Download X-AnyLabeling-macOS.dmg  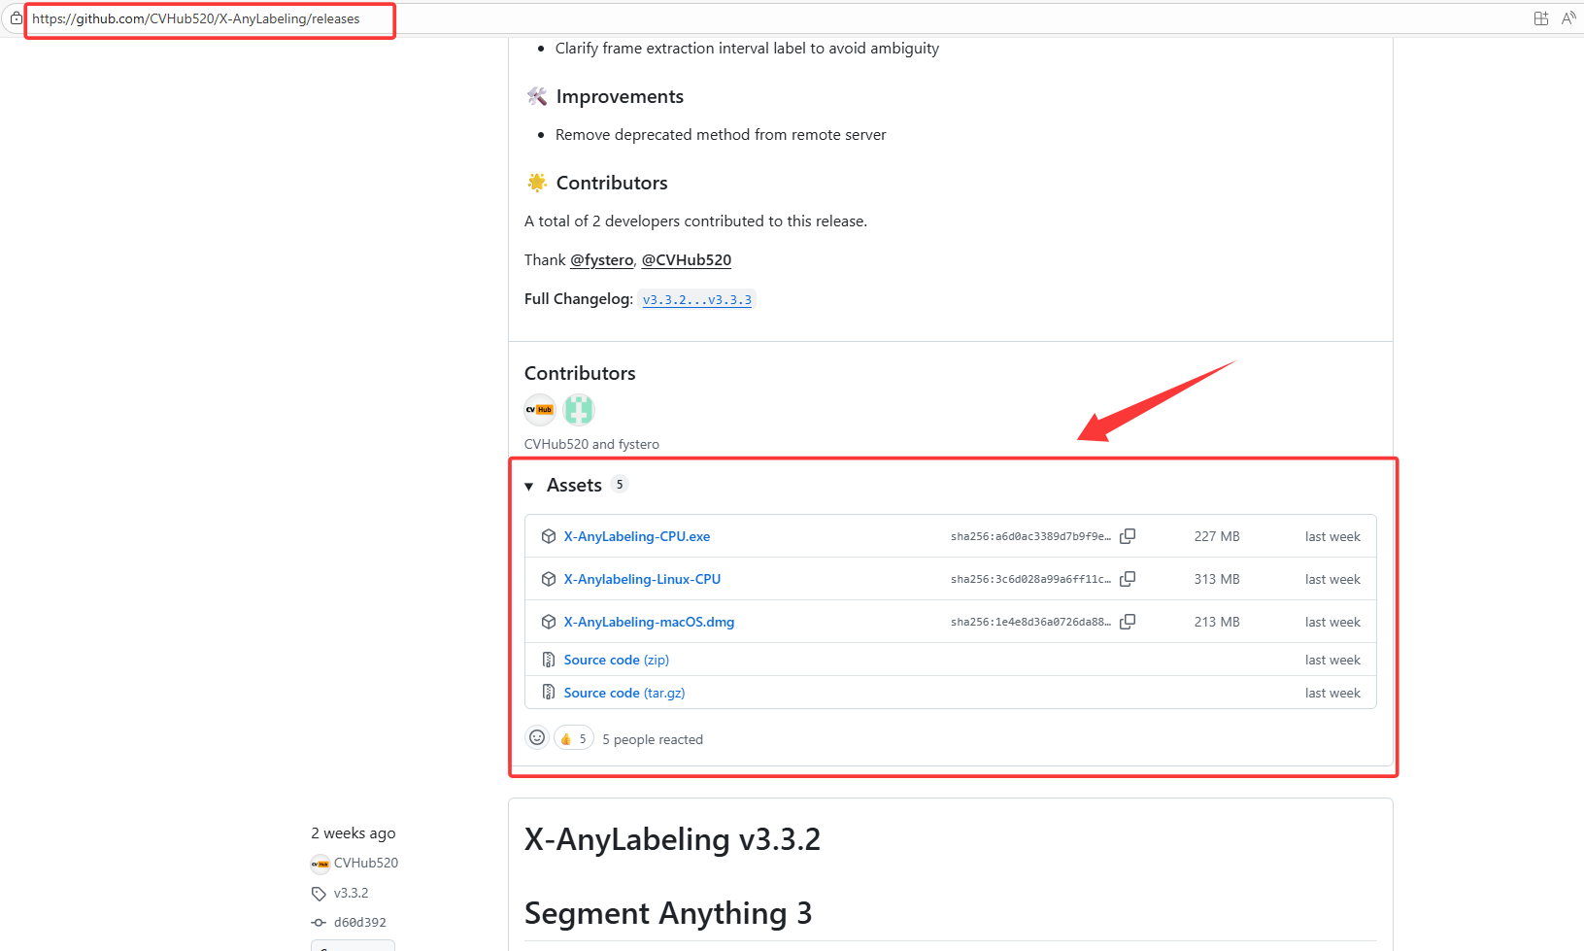click(649, 622)
